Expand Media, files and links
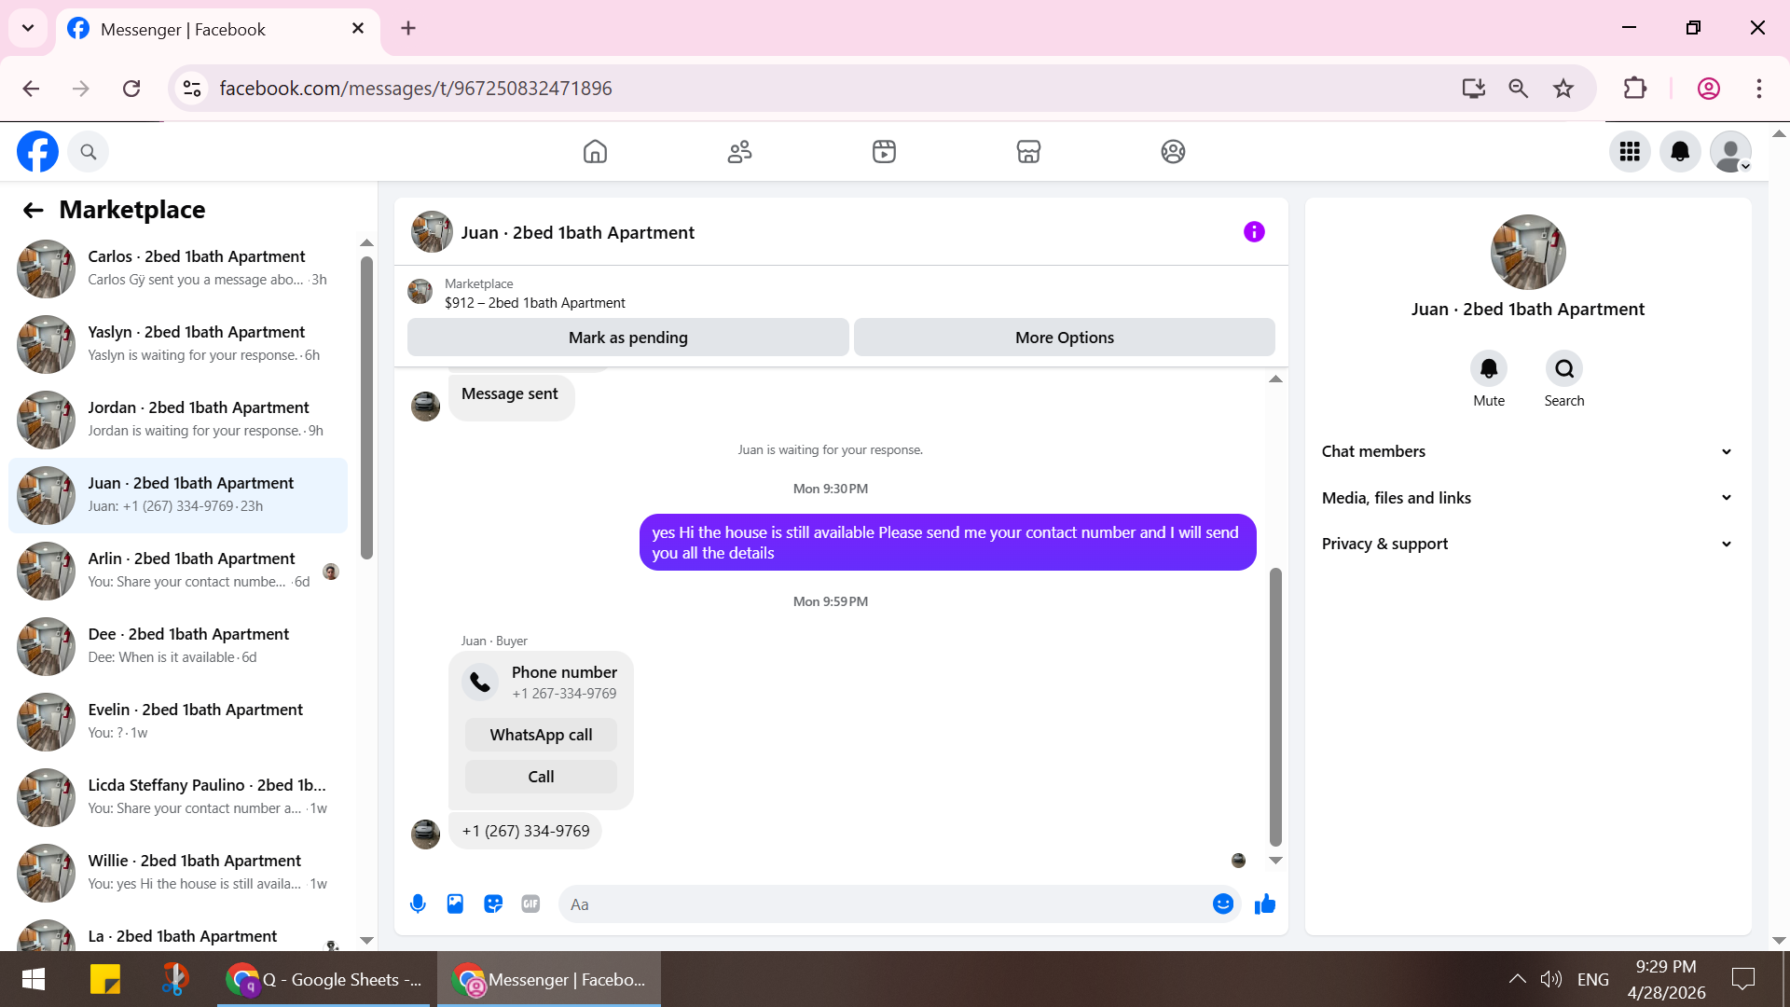 [1527, 498]
